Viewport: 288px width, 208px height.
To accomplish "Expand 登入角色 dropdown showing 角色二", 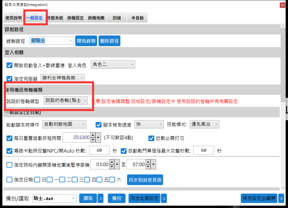I will pos(113,65).
